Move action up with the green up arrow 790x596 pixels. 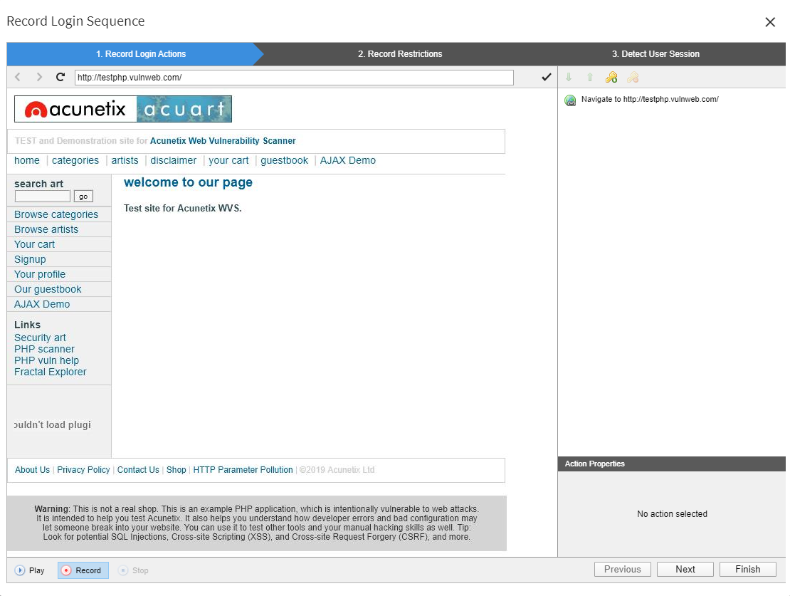click(590, 77)
